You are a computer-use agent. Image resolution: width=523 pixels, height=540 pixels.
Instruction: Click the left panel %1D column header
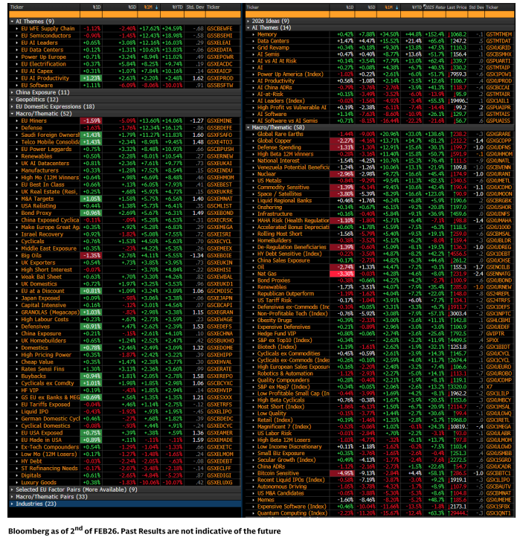pos(96,7)
